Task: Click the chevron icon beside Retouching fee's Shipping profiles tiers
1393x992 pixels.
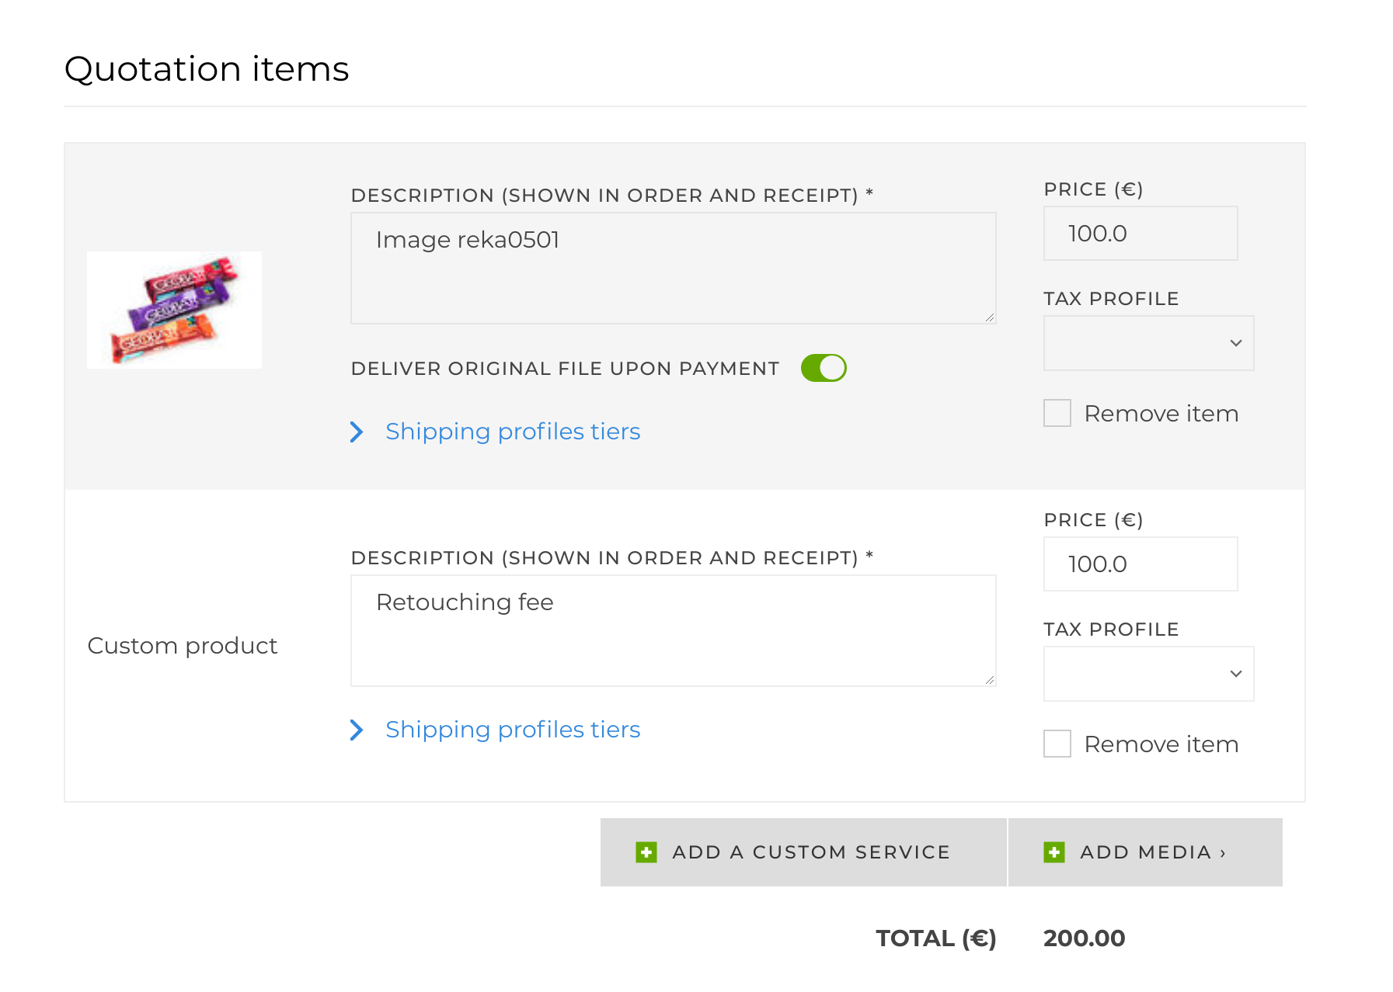Action: [357, 730]
